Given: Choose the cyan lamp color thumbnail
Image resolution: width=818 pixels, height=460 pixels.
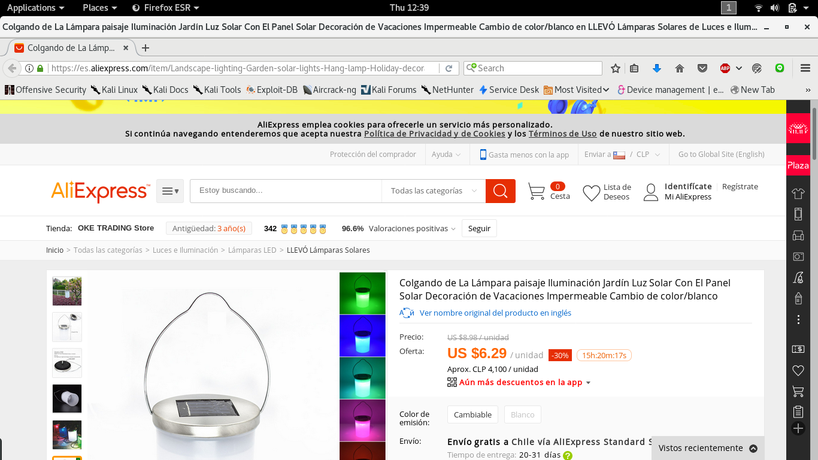Looking at the screenshot, I should (x=362, y=378).
